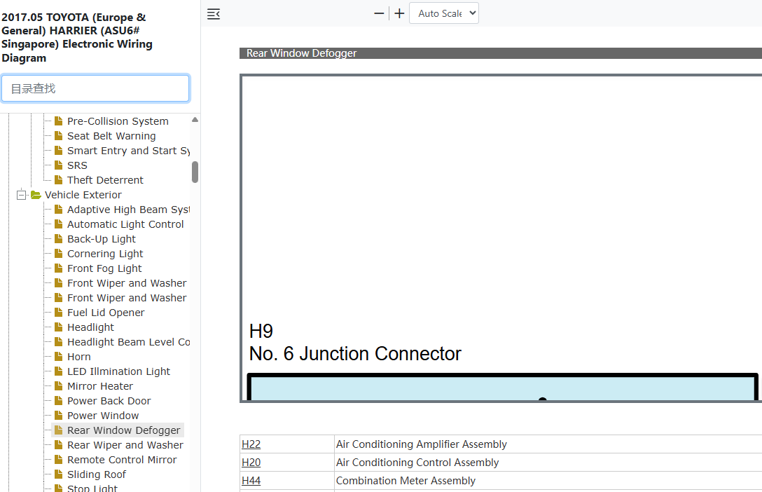Select Cornering Light in the tree
Image resolution: width=762 pixels, height=492 pixels.
point(105,254)
